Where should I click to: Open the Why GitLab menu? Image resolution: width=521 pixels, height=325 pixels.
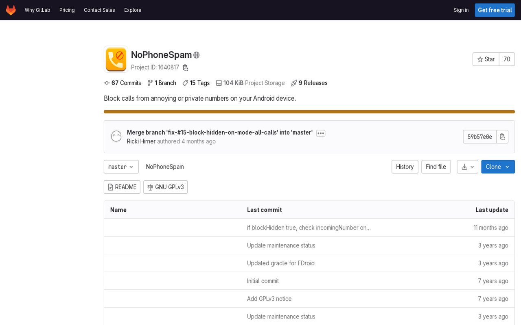[x=37, y=10]
